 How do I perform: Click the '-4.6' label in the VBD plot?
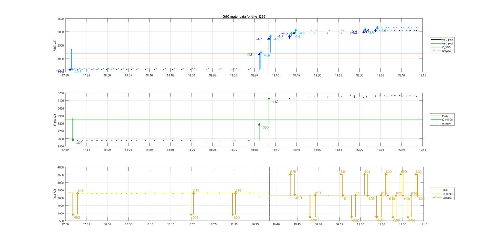[x=302, y=33]
